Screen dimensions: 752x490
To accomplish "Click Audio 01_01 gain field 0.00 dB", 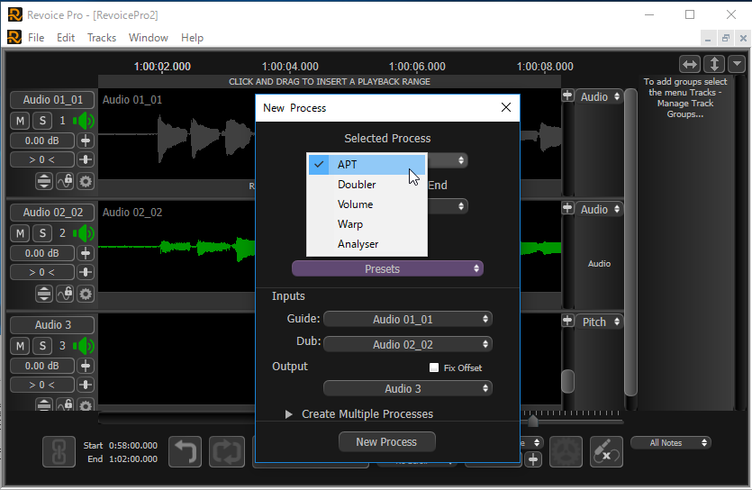I will tap(42, 141).
